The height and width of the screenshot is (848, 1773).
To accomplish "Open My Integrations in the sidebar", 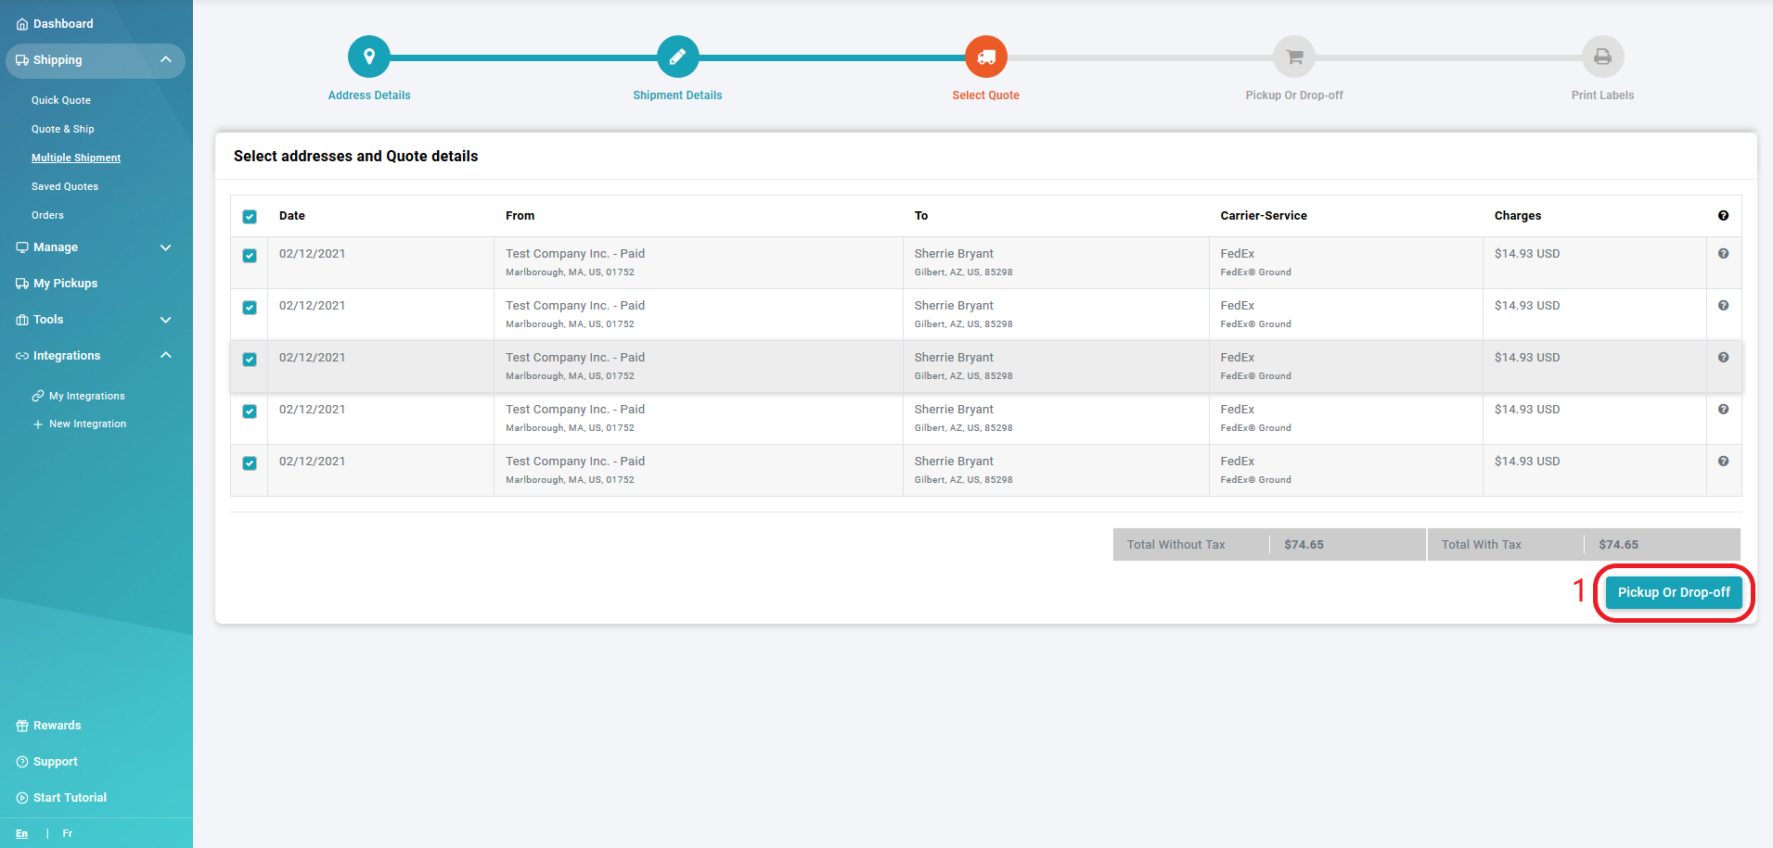I will [87, 396].
